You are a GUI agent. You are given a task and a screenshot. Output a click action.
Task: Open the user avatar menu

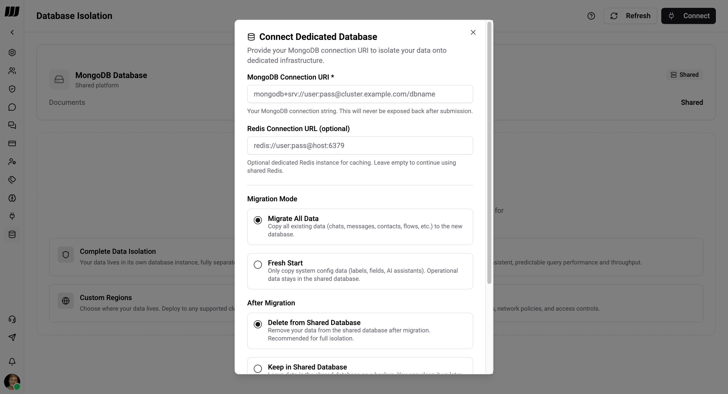tap(12, 382)
